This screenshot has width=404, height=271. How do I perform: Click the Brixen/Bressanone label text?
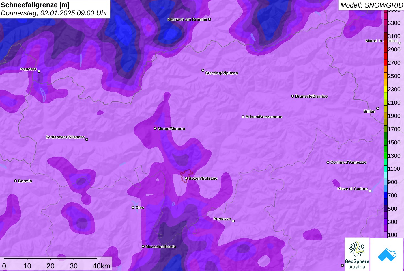(x=264, y=117)
